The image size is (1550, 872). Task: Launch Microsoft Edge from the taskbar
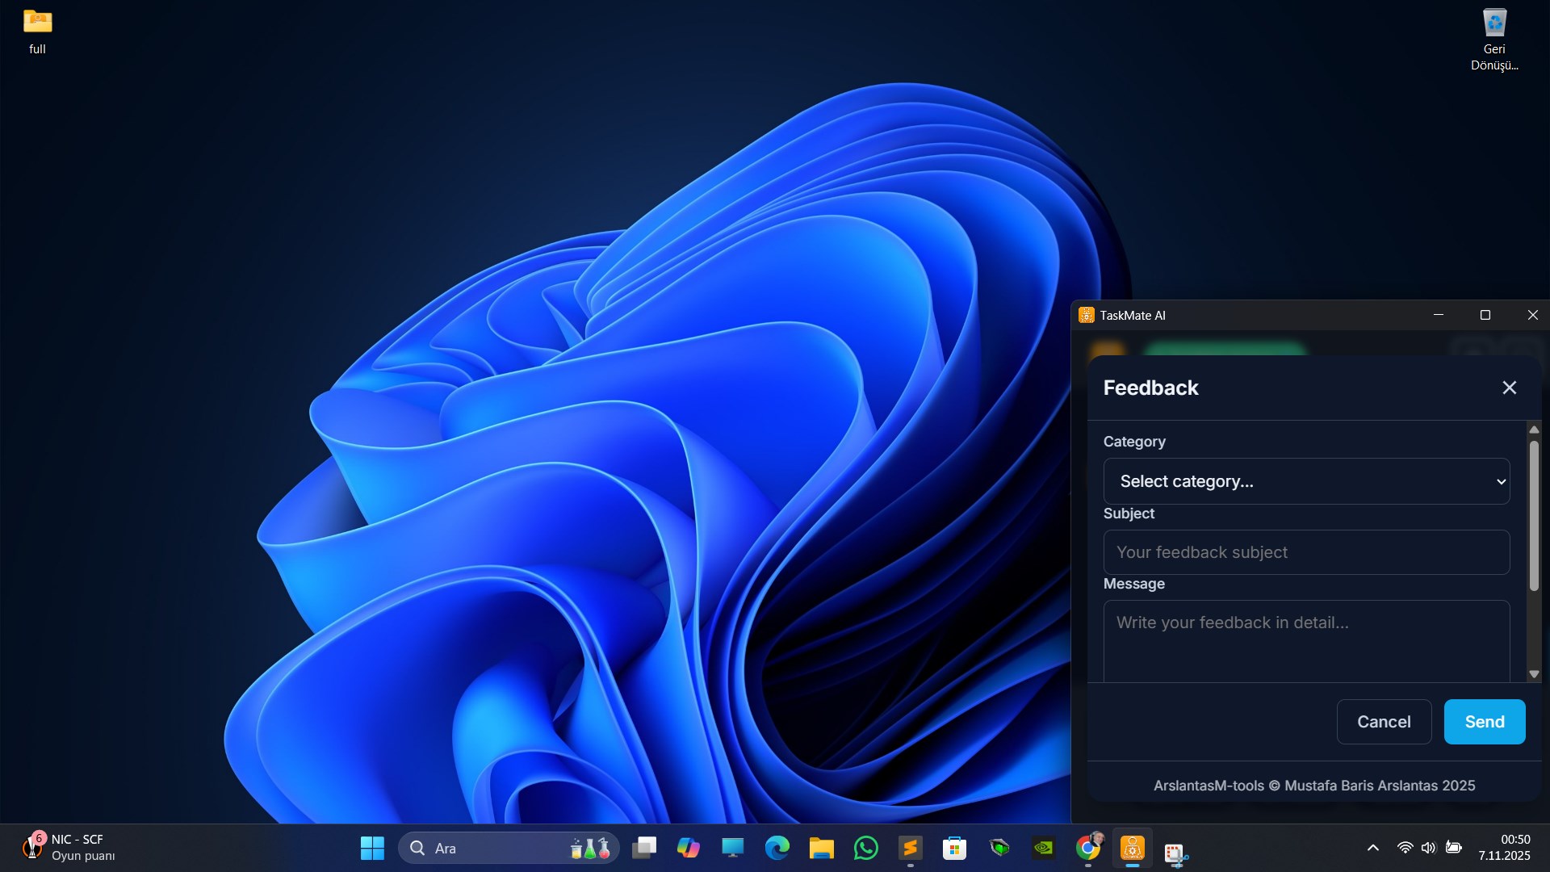coord(777,848)
